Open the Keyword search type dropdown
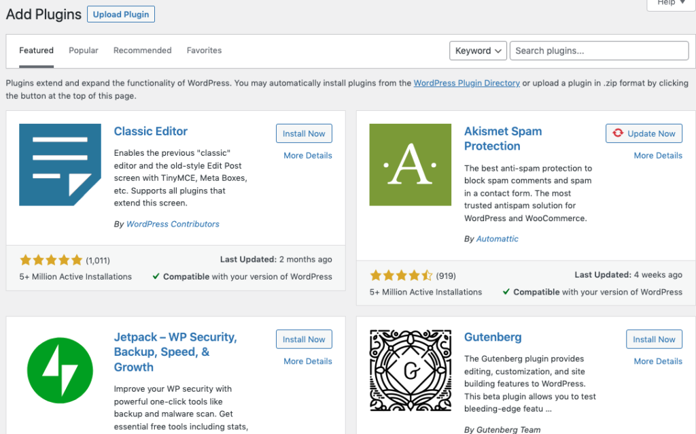The image size is (696, 434). 478,50
